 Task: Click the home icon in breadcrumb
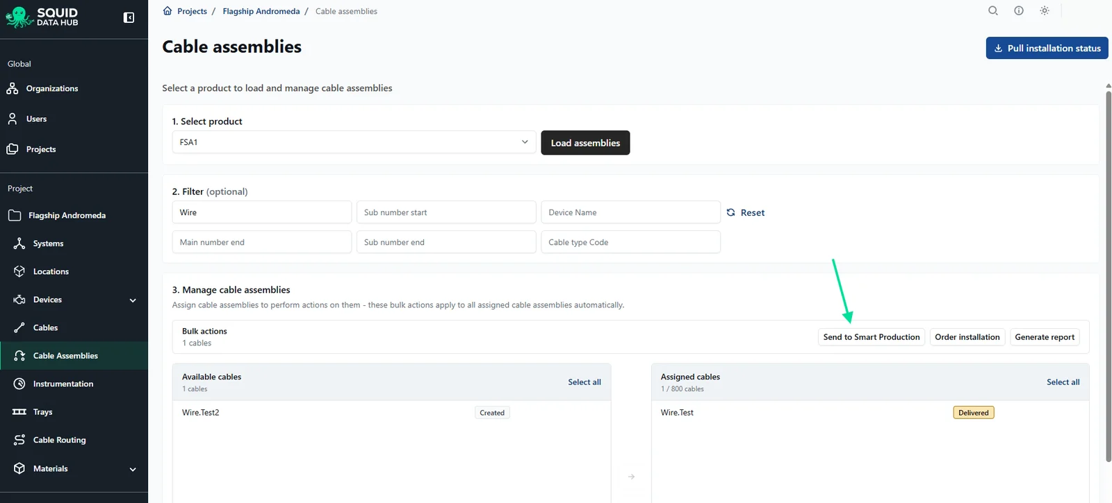click(x=167, y=11)
